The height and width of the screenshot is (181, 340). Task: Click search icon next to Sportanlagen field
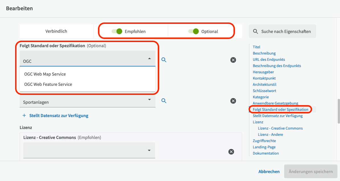coord(164,101)
